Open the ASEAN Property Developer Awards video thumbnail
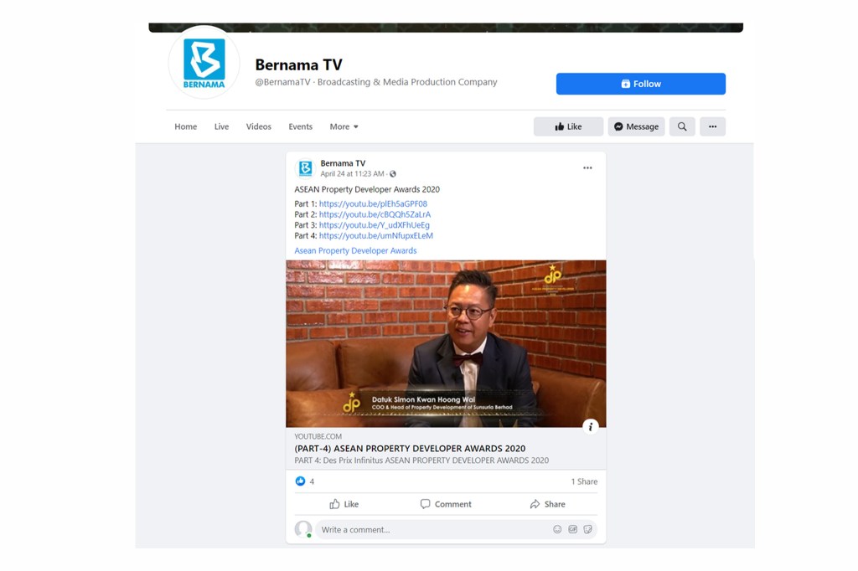 pyautogui.click(x=445, y=343)
